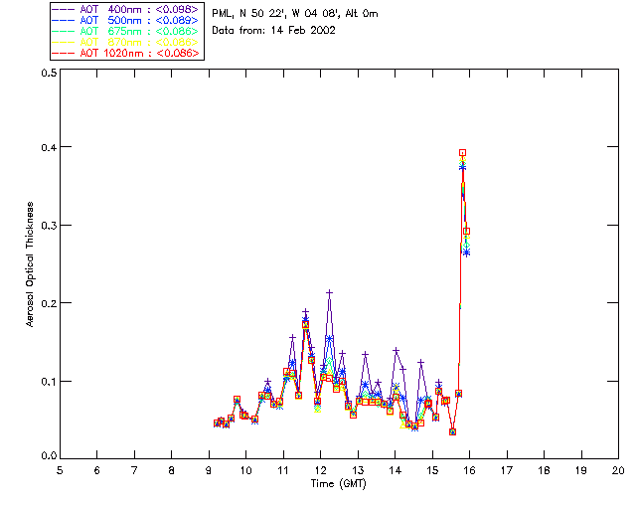Click the x-axis label 12
Image resolution: width=636 pixels, height=509 pixels.
pos(320,470)
